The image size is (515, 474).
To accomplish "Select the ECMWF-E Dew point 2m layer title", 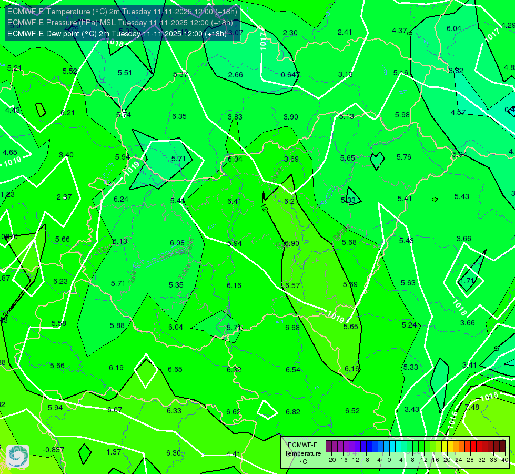I will pyautogui.click(x=117, y=34).
